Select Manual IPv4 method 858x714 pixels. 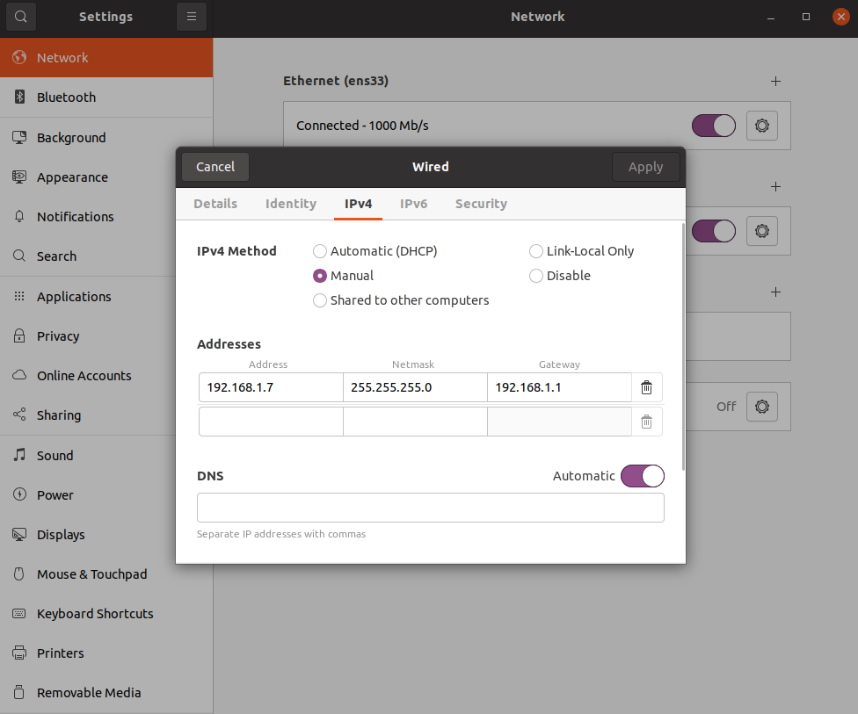(x=343, y=276)
